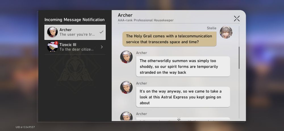The width and height of the screenshot is (284, 131).
Task: Click 'To the dear citize...' preview text
Action: (x=76, y=49)
